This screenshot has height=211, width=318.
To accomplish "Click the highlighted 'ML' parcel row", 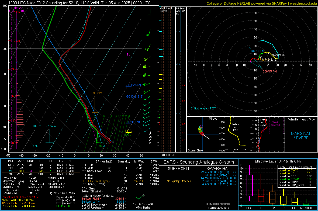I will [x=41, y=171].
